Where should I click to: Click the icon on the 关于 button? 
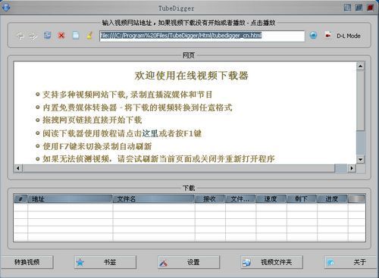pos(330,263)
